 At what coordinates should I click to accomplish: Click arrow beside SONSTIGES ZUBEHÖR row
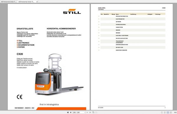[99, 50]
